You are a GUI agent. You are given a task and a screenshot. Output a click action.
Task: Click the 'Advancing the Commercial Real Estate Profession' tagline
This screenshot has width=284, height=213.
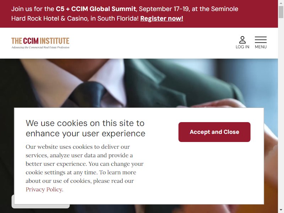[40, 48]
